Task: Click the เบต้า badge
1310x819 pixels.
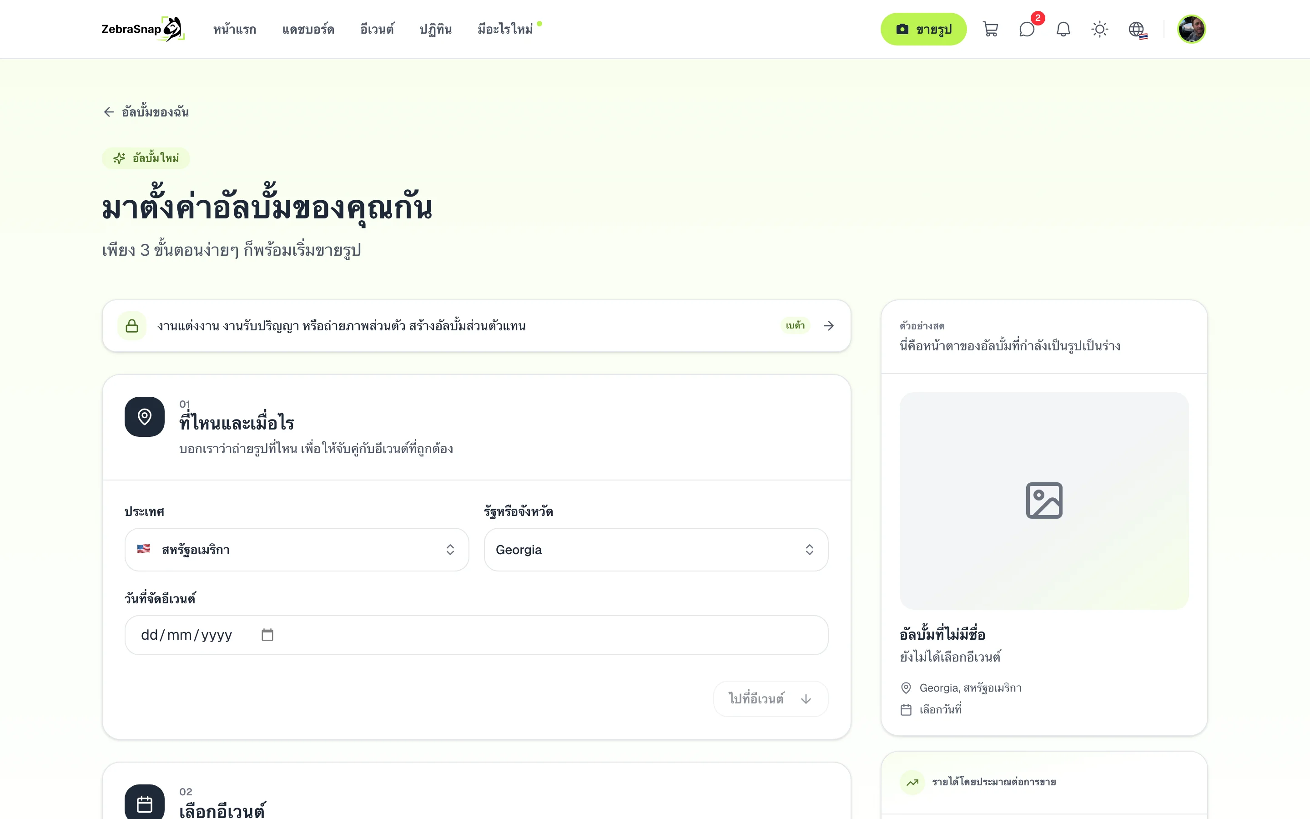Action: 795,325
